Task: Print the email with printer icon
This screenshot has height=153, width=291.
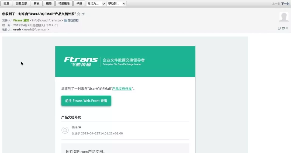Action: 283,28
